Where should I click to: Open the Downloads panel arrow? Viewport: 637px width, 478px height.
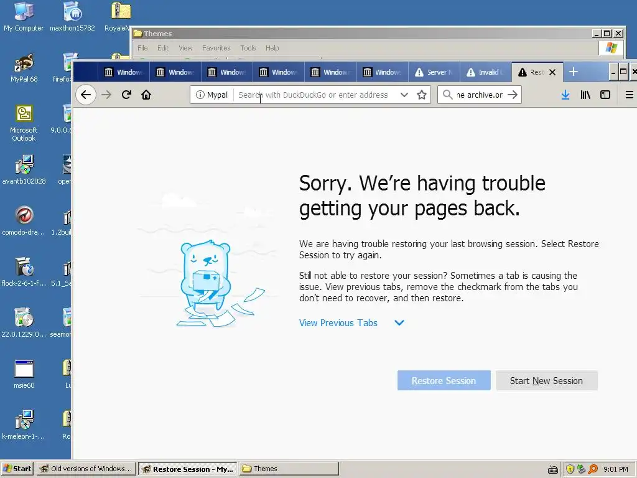tap(565, 95)
